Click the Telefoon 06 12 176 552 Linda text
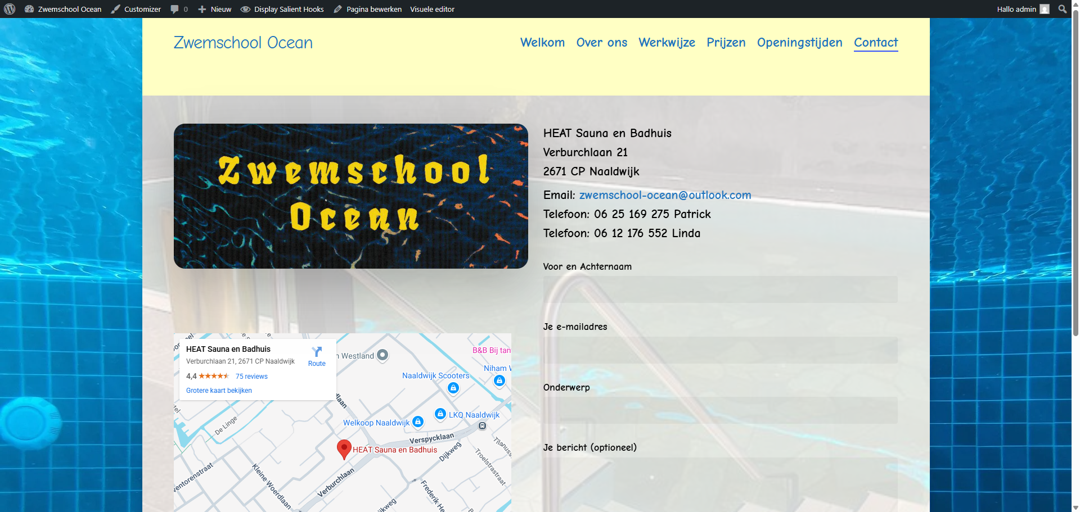This screenshot has height=512, width=1080. pos(622,233)
